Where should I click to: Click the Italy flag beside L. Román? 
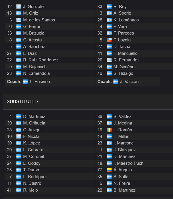click(109, 130)
